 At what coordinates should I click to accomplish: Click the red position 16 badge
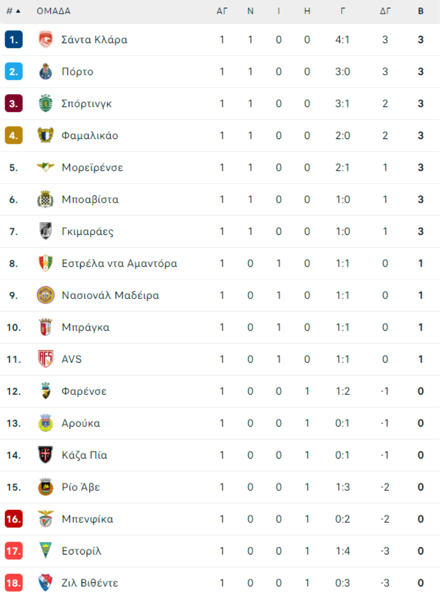[14, 519]
